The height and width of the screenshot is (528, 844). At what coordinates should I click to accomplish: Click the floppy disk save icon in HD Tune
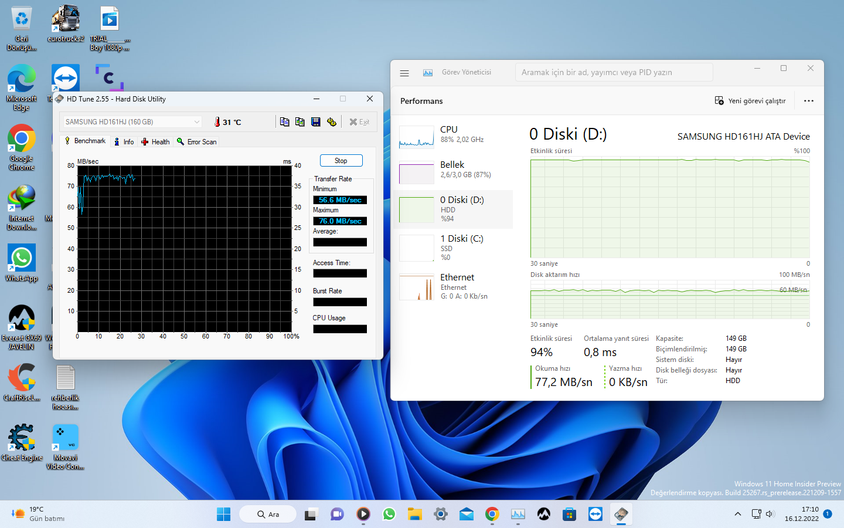coord(316,122)
